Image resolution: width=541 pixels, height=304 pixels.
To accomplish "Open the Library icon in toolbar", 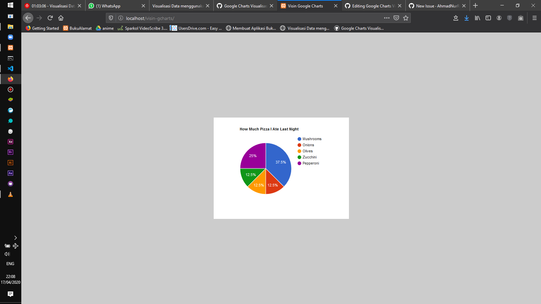I will point(477,18).
